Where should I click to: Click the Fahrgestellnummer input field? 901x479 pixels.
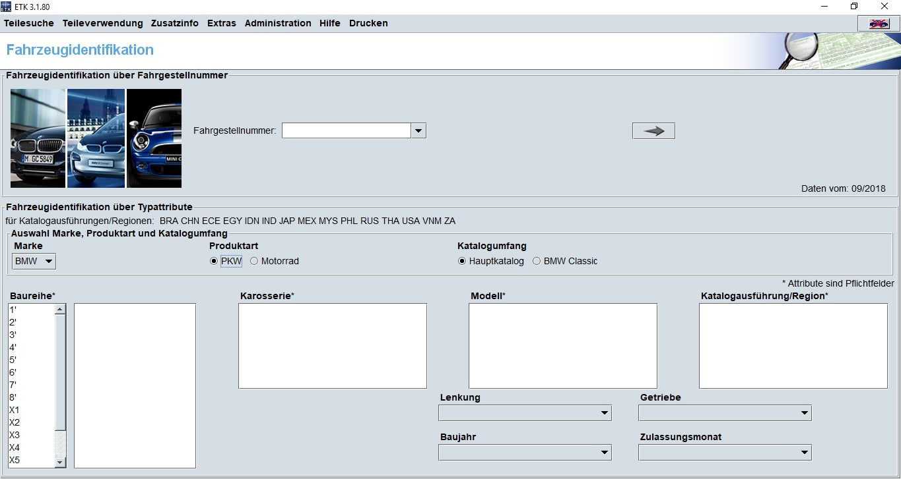tap(346, 131)
